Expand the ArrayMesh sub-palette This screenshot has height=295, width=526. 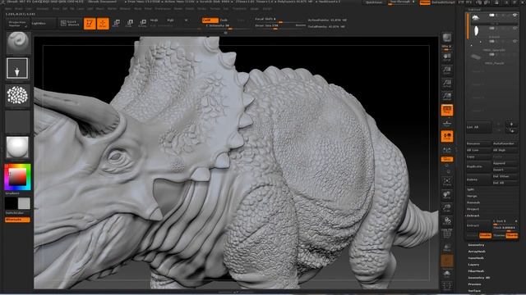(477, 252)
